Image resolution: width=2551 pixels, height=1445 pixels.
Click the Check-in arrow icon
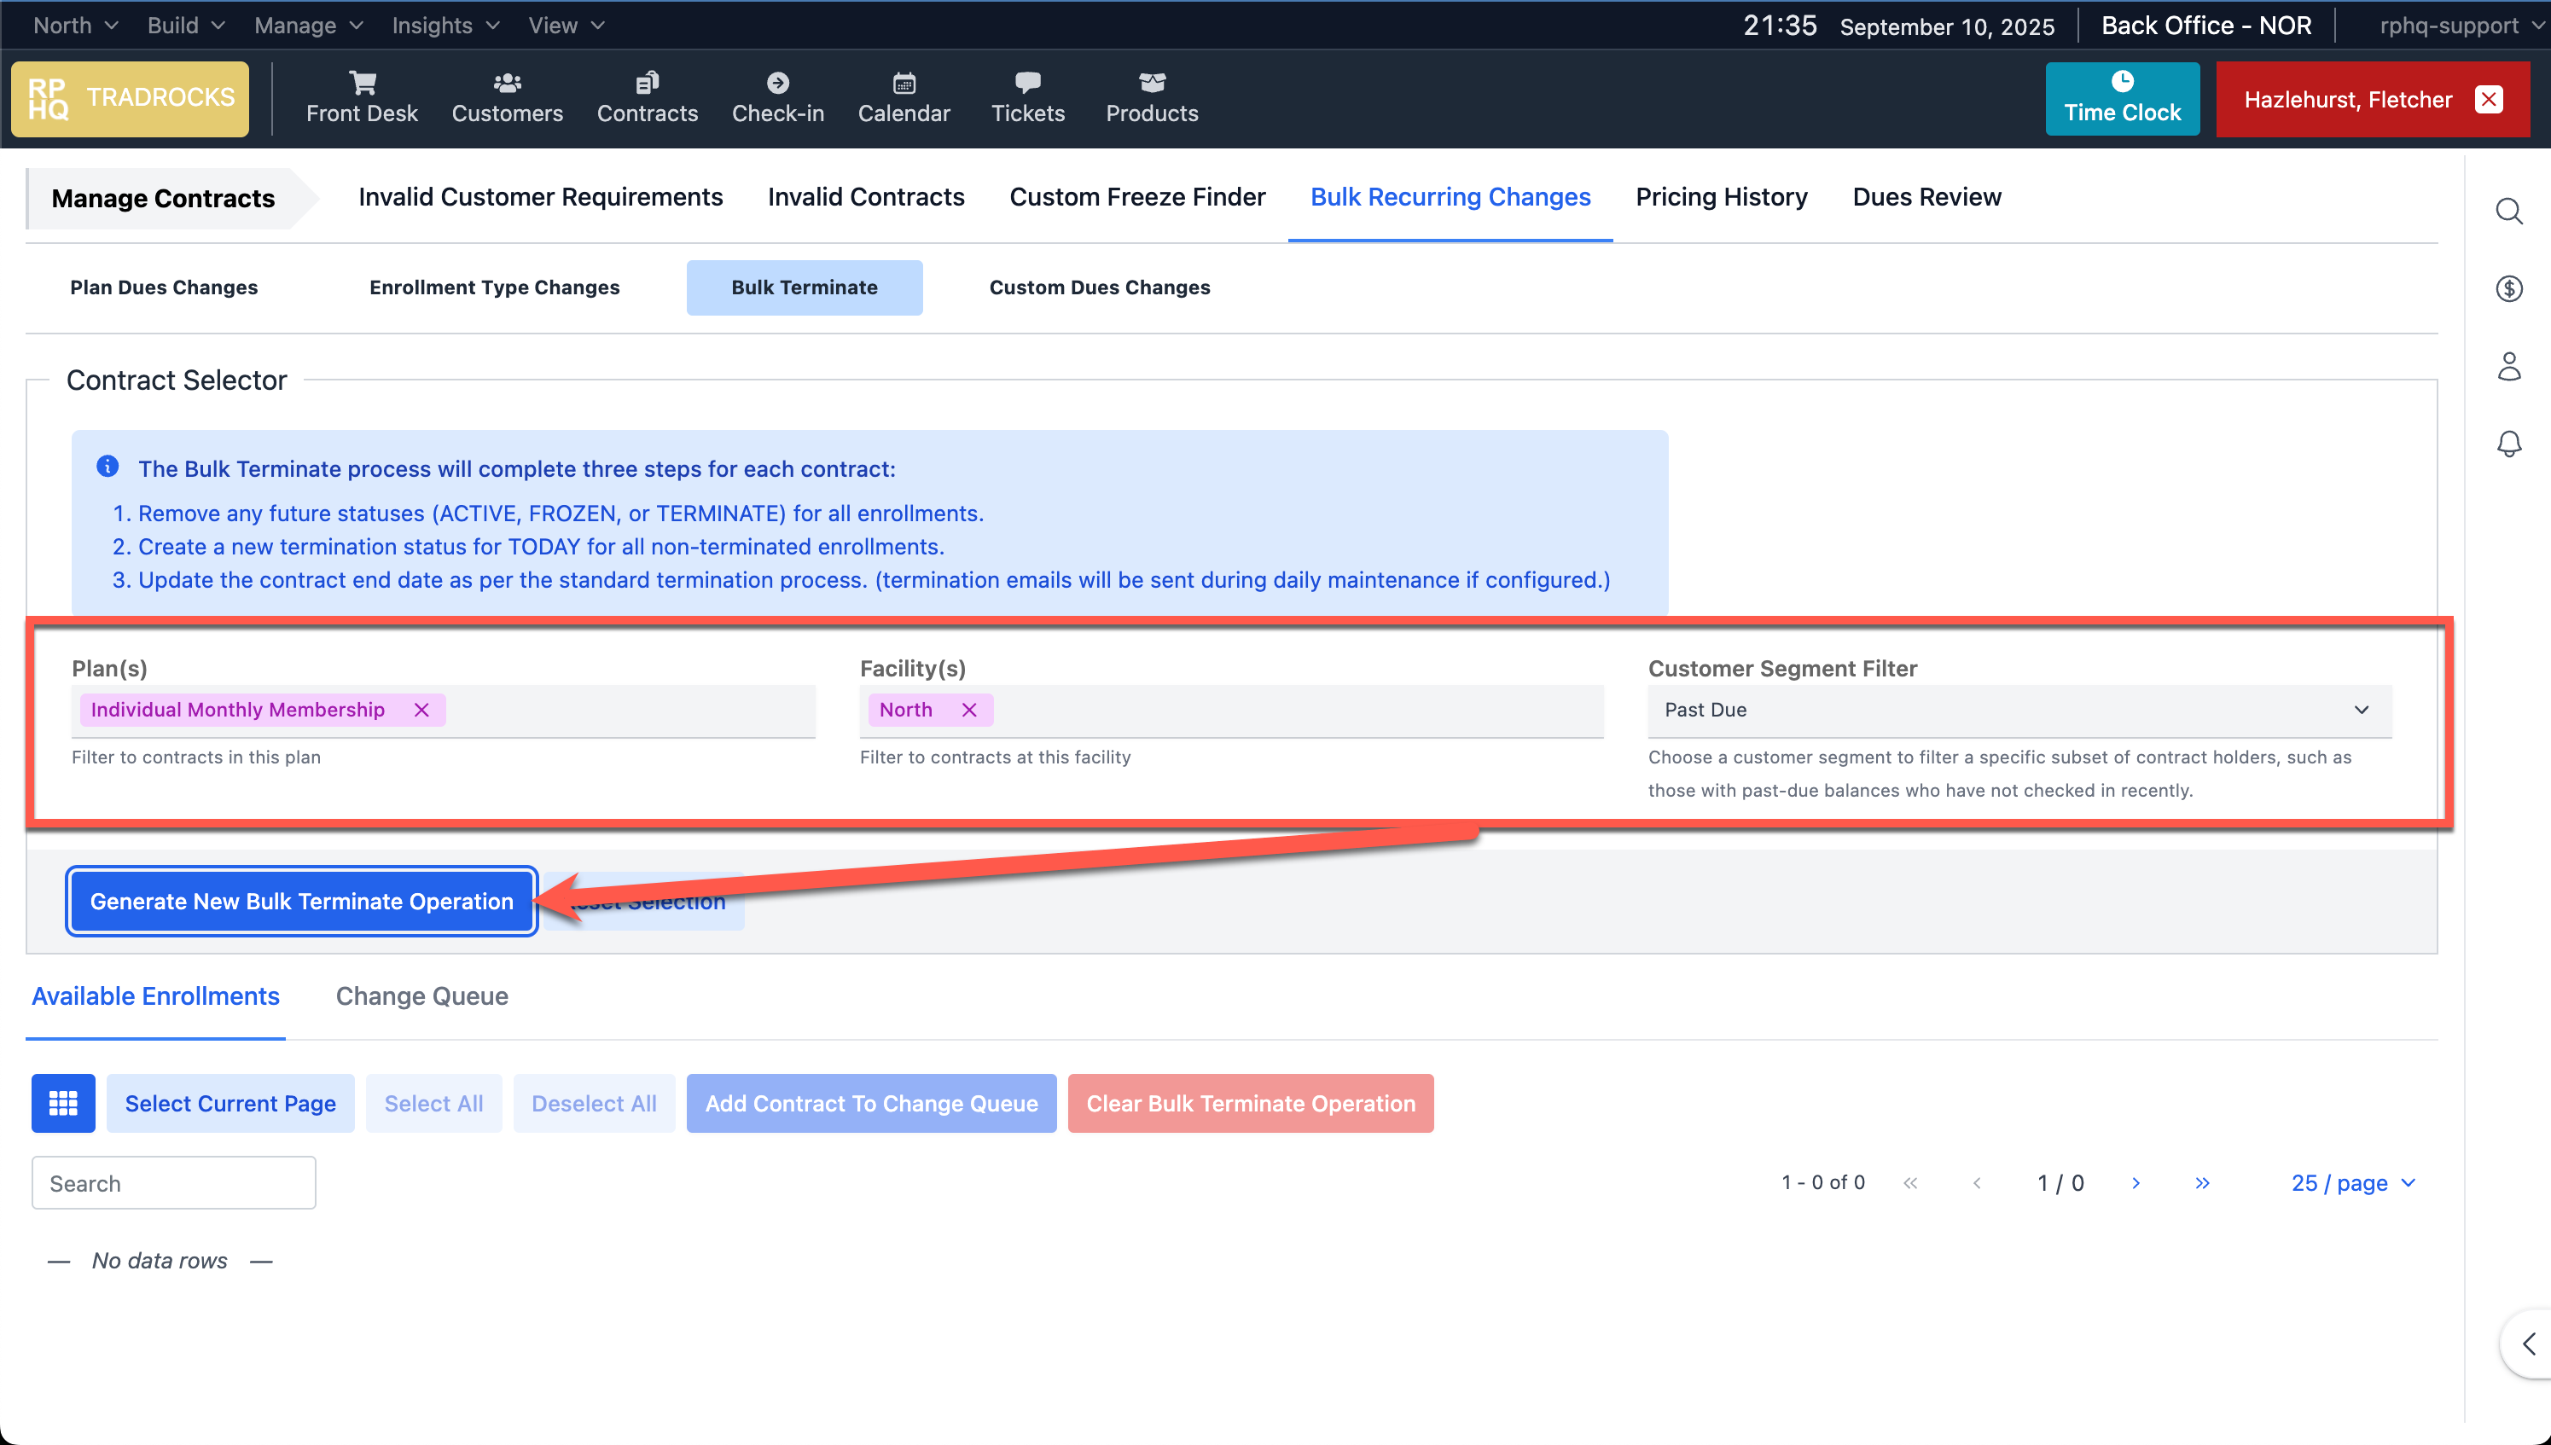[x=777, y=83]
